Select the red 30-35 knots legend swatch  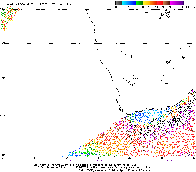click(160, 3)
